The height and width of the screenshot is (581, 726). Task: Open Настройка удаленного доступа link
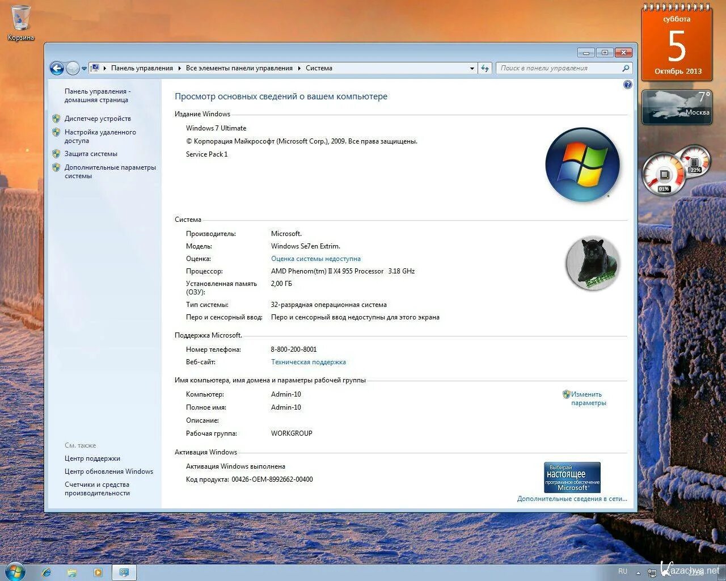[x=100, y=136]
